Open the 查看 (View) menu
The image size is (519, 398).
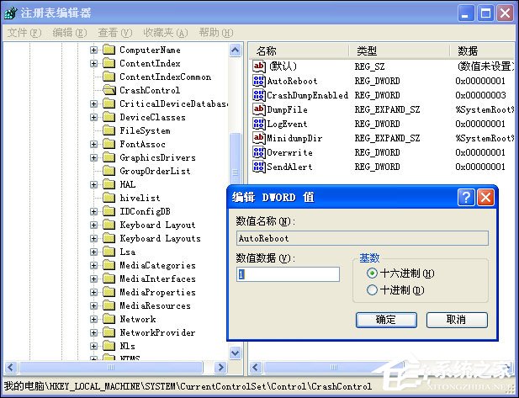tap(115, 33)
